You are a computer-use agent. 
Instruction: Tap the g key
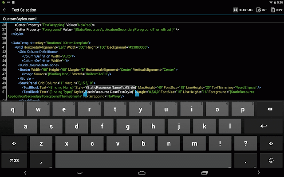pyautogui.click(x=128, y=126)
